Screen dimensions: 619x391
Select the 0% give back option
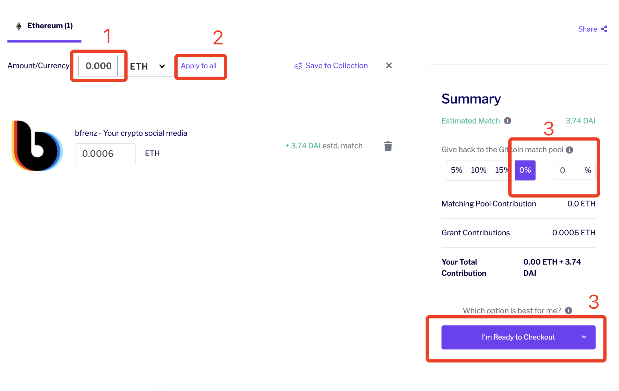525,170
